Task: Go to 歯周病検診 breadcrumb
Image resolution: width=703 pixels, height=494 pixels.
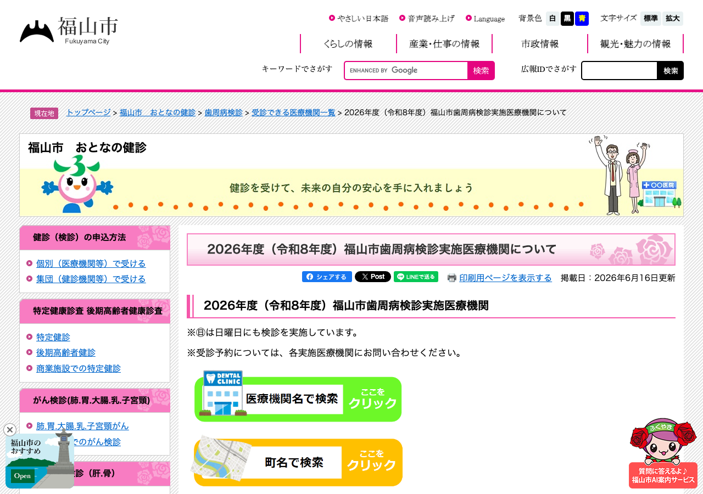Action: 224,112
